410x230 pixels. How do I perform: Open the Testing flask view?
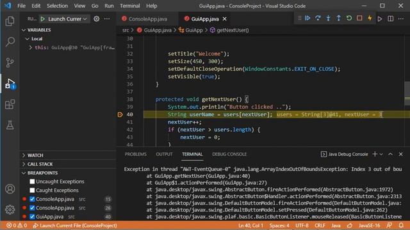[10, 125]
